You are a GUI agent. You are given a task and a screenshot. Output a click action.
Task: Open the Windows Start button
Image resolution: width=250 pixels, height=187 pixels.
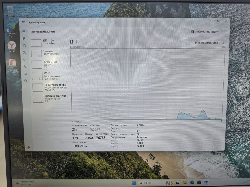pyautogui.click(x=134, y=183)
